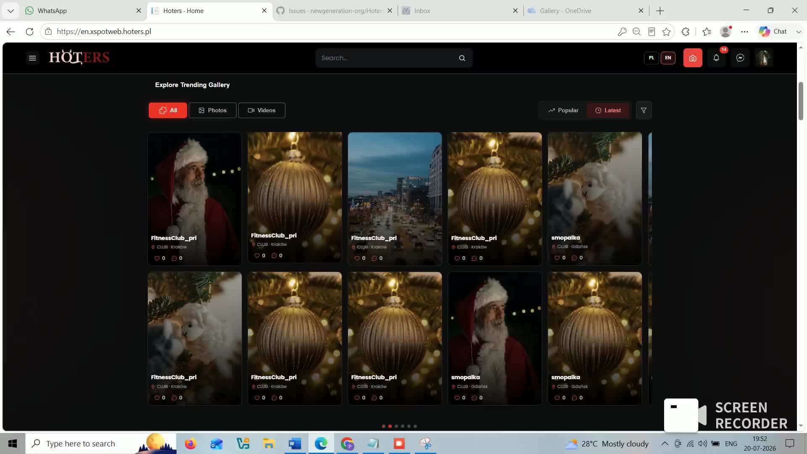Open Copilot Chat in the browser
Viewport: 807px width, 454px height.
coord(773,32)
